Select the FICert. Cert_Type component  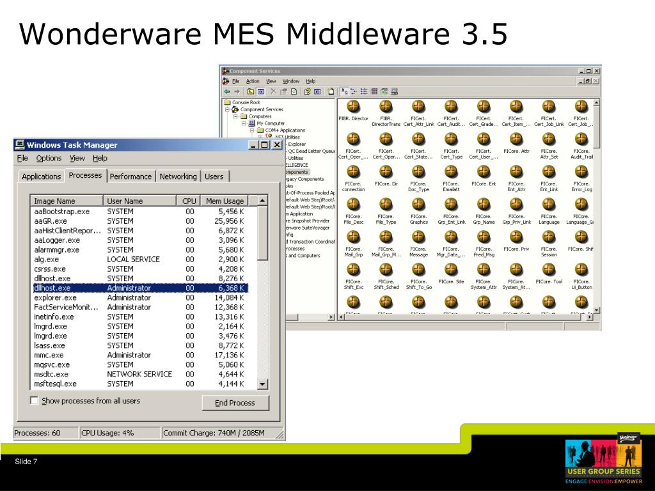pyautogui.click(x=451, y=146)
